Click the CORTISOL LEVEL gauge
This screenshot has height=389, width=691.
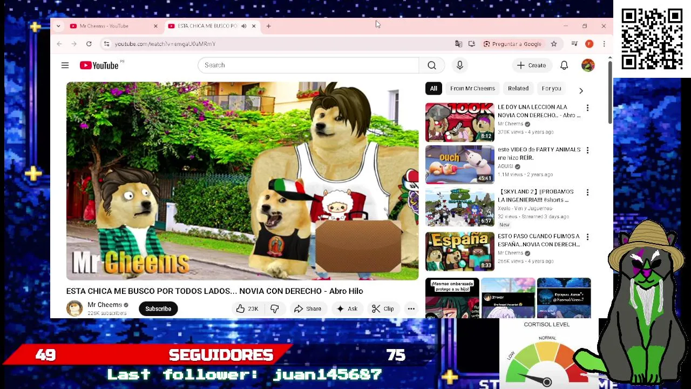tap(546, 354)
